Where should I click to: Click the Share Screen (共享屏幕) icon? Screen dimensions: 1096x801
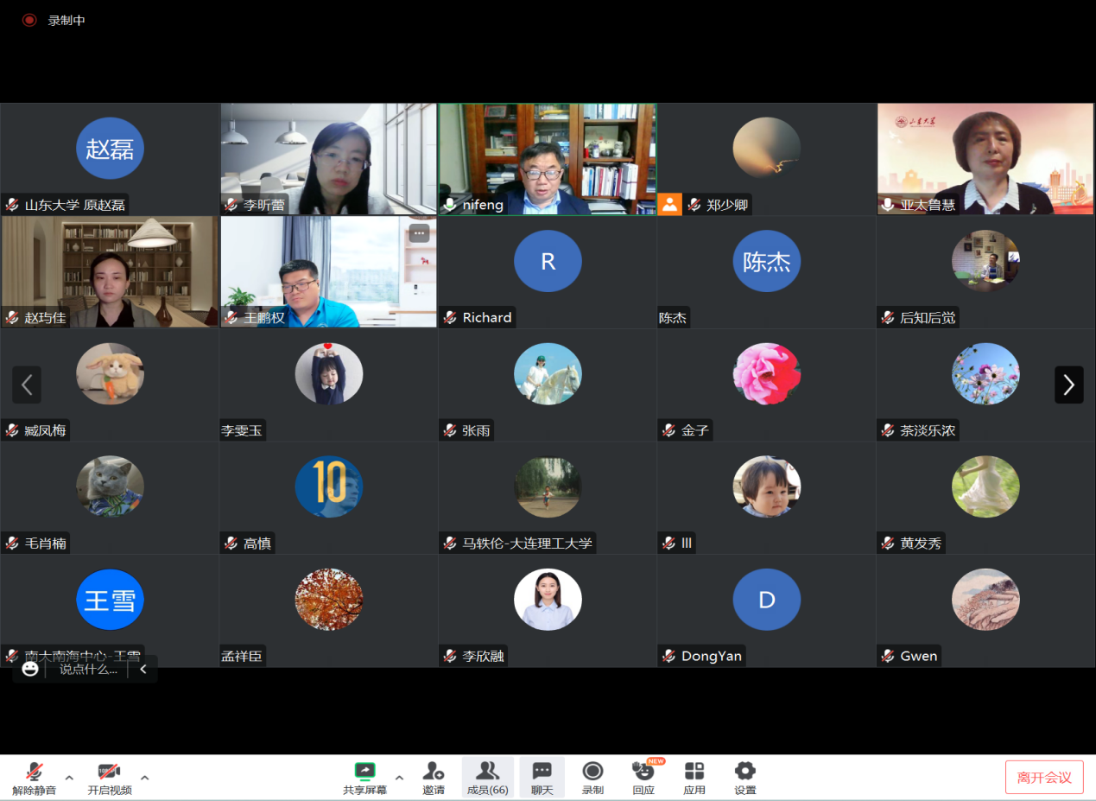[x=364, y=771]
